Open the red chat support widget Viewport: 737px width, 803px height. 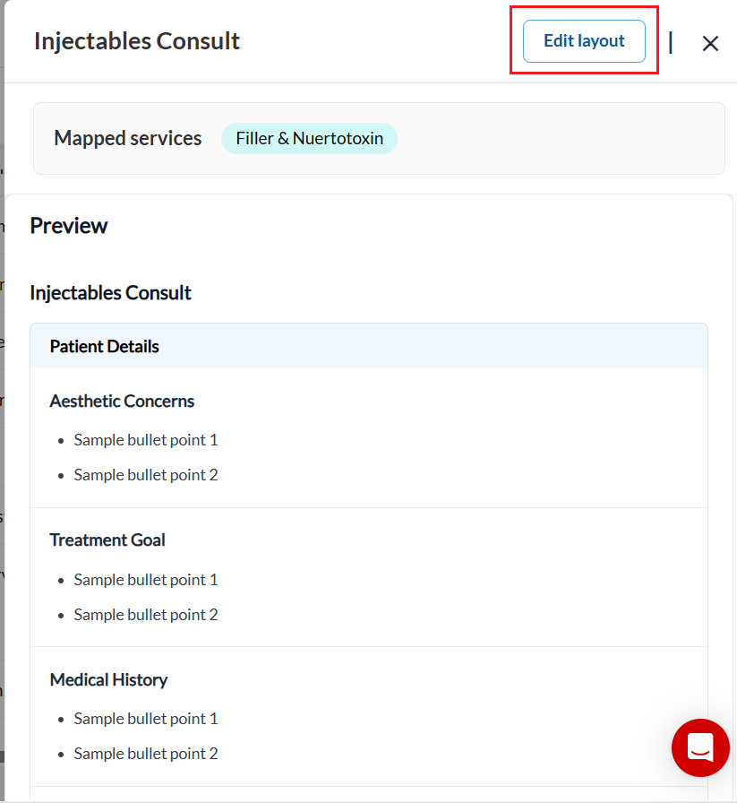pyautogui.click(x=700, y=747)
